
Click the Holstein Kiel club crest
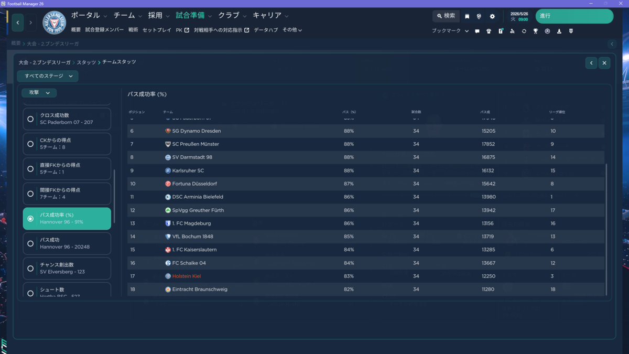point(54,23)
